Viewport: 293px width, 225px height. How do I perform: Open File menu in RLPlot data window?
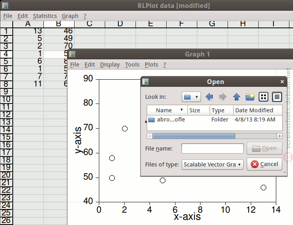8,16
